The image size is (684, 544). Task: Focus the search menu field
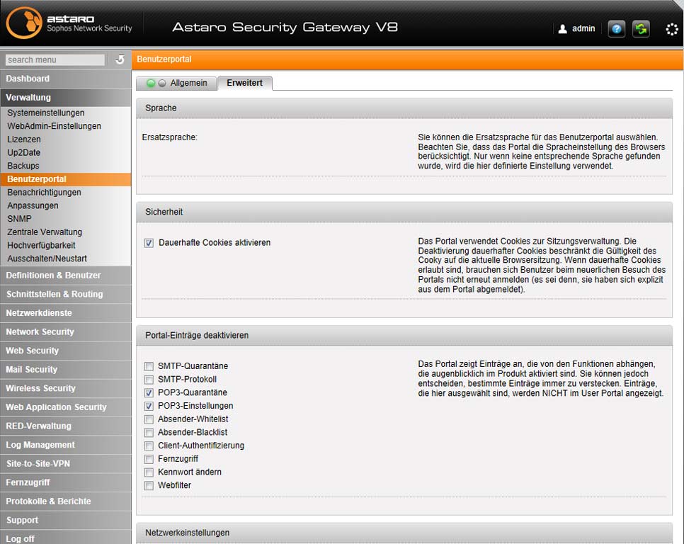pos(55,59)
